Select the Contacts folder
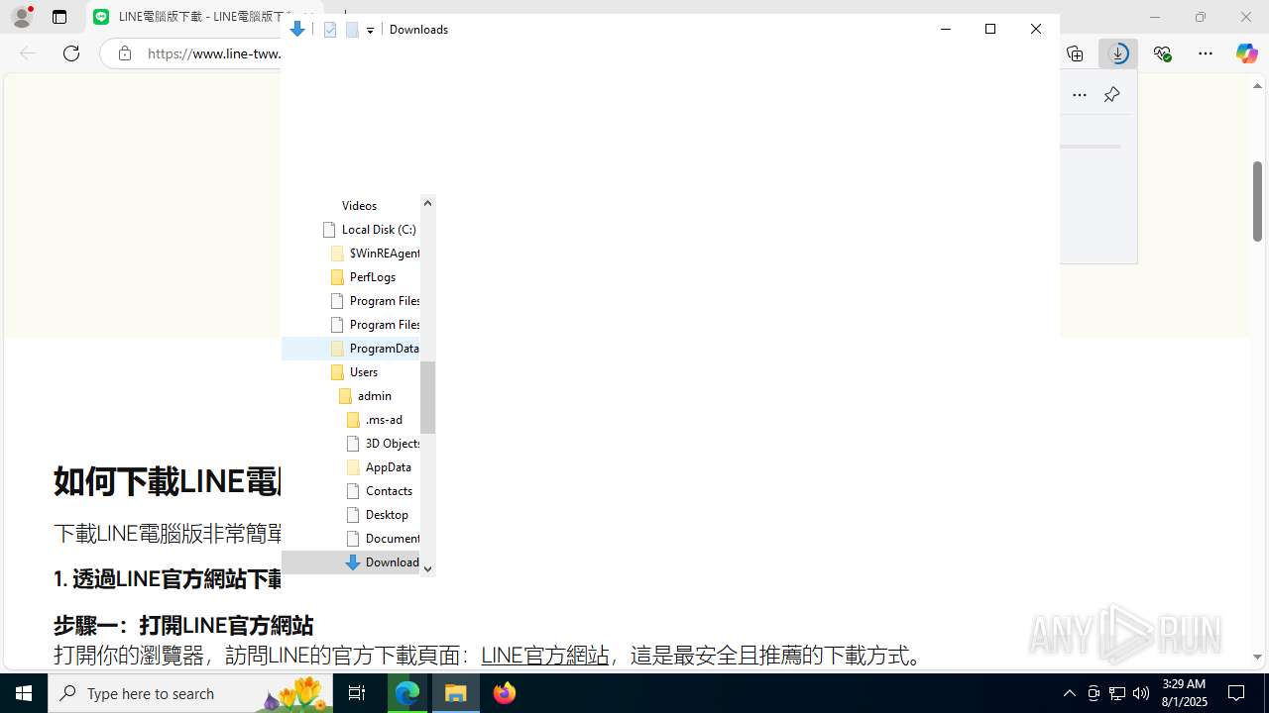This screenshot has height=713, width=1269. tap(389, 491)
